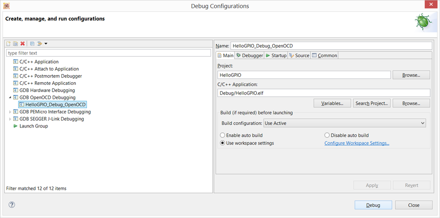
Task: Select the Use workspace settings option
Action: [x=223, y=143]
